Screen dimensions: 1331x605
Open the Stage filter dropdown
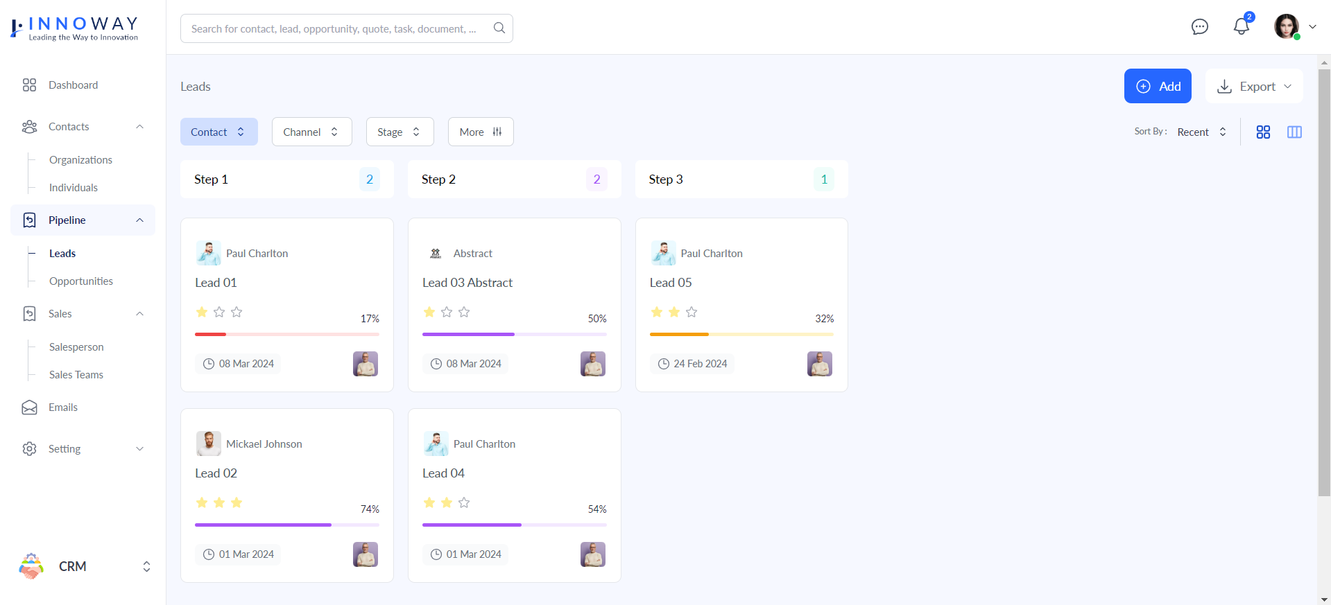(x=400, y=132)
